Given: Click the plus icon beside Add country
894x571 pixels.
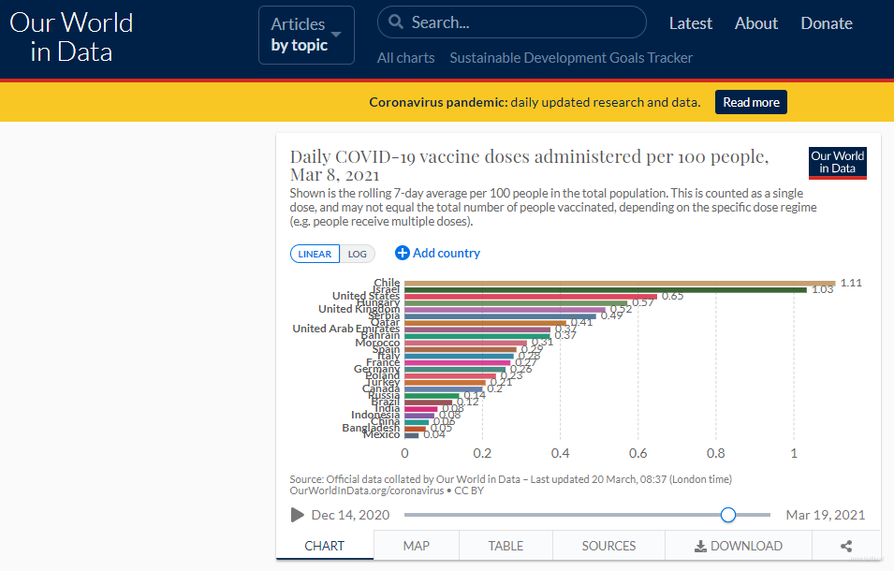Looking at the screenshot, I should tap(402, 253).
